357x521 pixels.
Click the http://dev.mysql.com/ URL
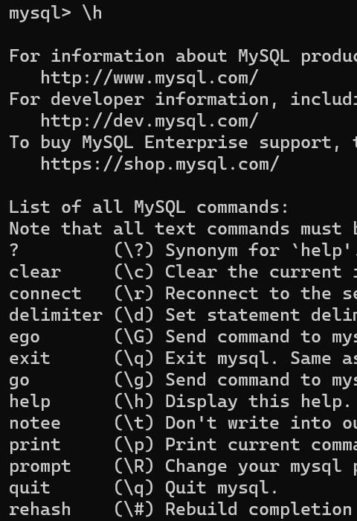[149, 121]
